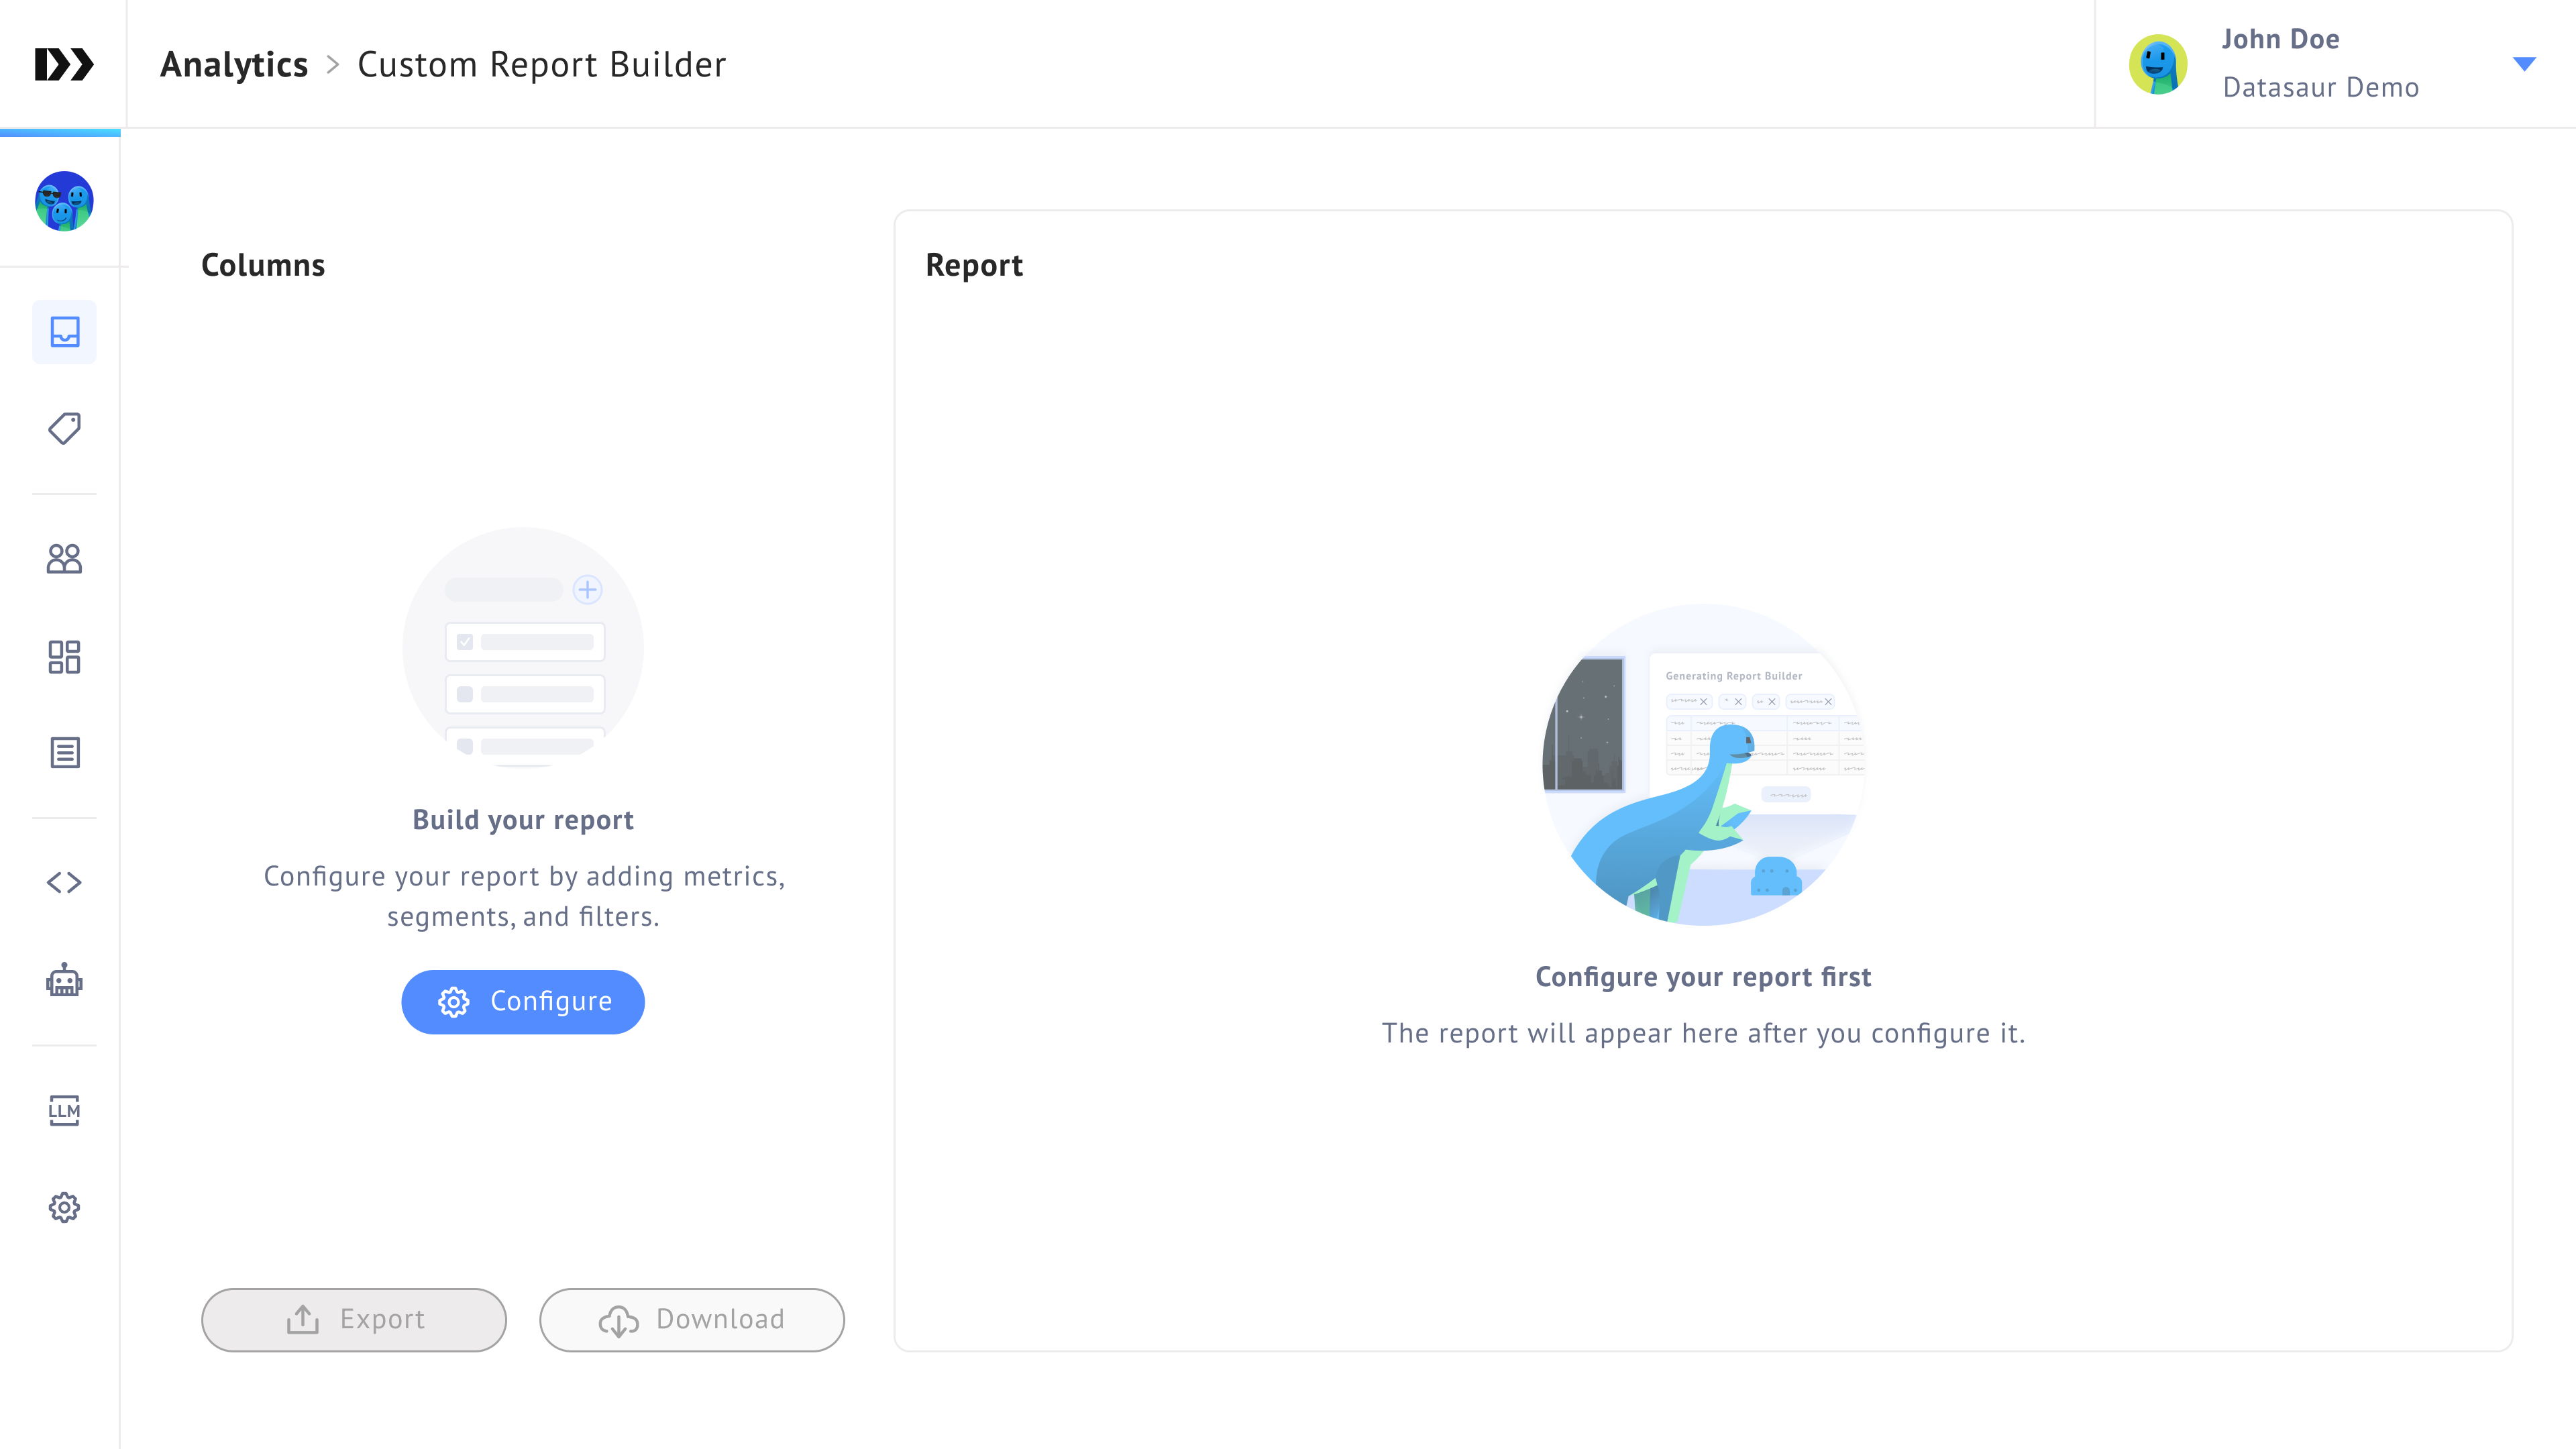This screenshot has height=1449, width=2576.
Task: Open the document list sidebar icon
Action: pyautogui.click(x=64, y=753)
